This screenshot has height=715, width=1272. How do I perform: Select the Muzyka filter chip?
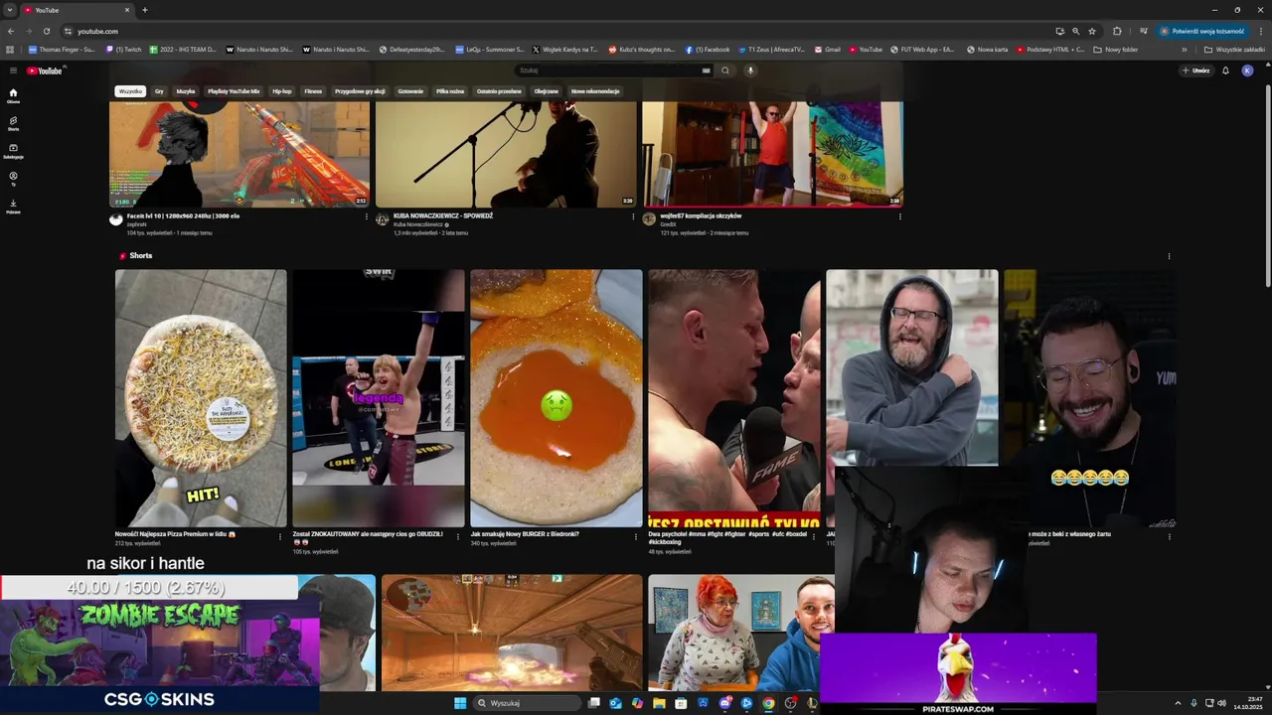(186, 91)
